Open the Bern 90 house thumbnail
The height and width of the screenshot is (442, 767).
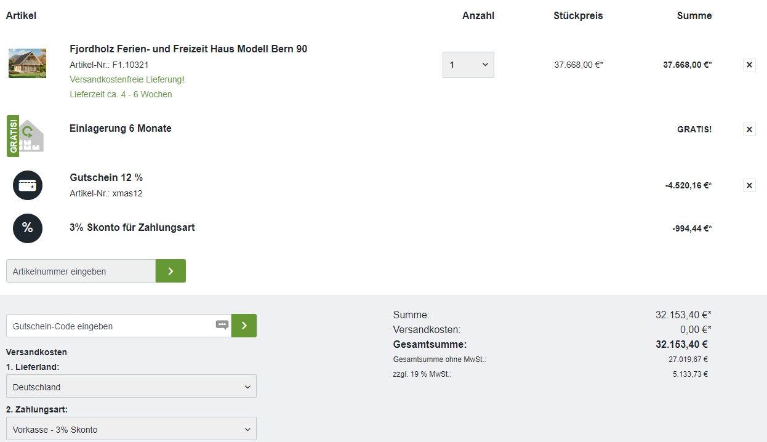pyautogui.click(x=27, y=63)
